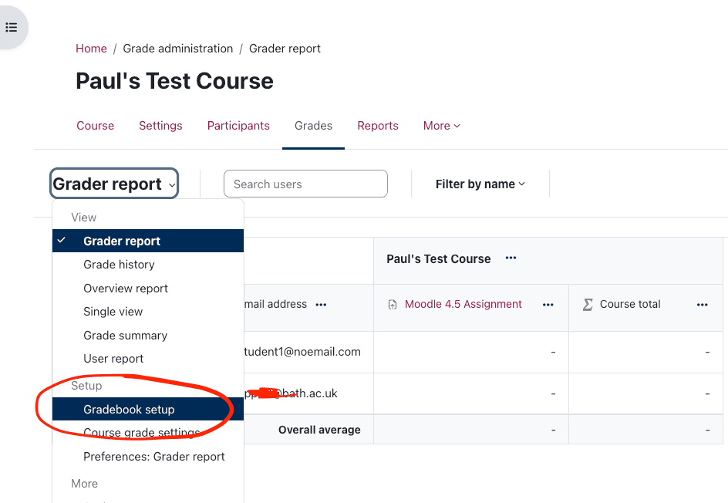Switch to the Reports tab

tap(377, 126)
